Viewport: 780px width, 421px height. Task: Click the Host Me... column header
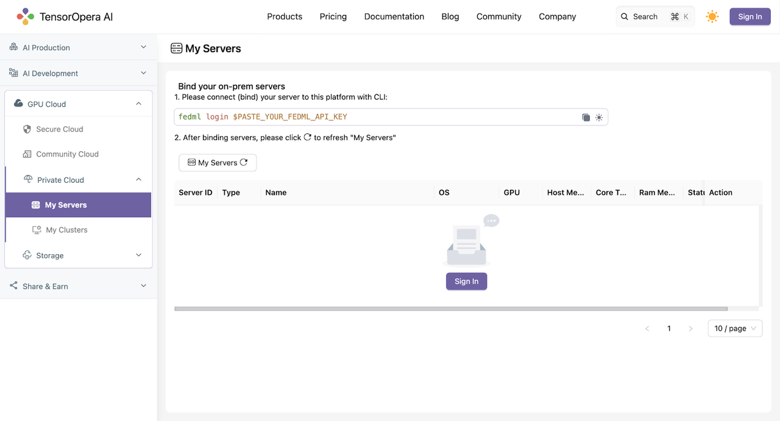565,193
